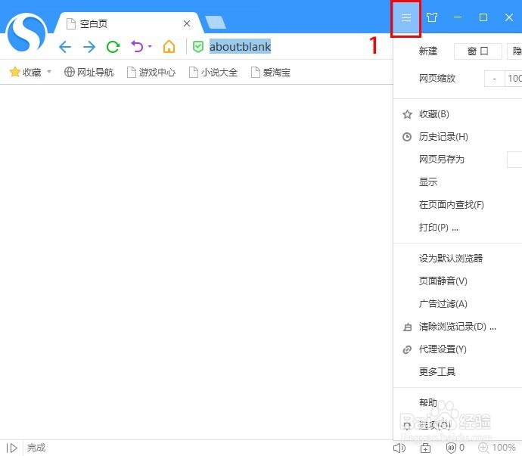This screenshot has height=456, width=522.
Task: Go forward with the right arrow
Action: [89, 47]
